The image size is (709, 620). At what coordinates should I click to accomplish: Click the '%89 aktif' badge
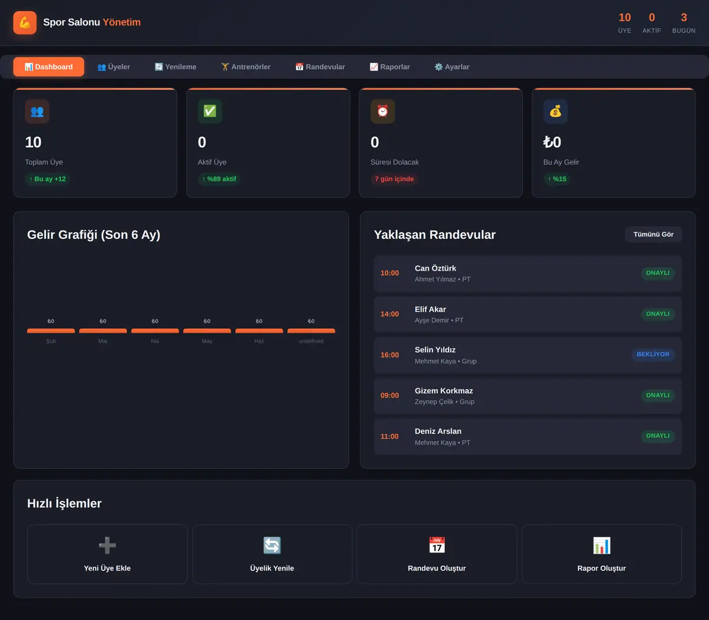[219, 179]
